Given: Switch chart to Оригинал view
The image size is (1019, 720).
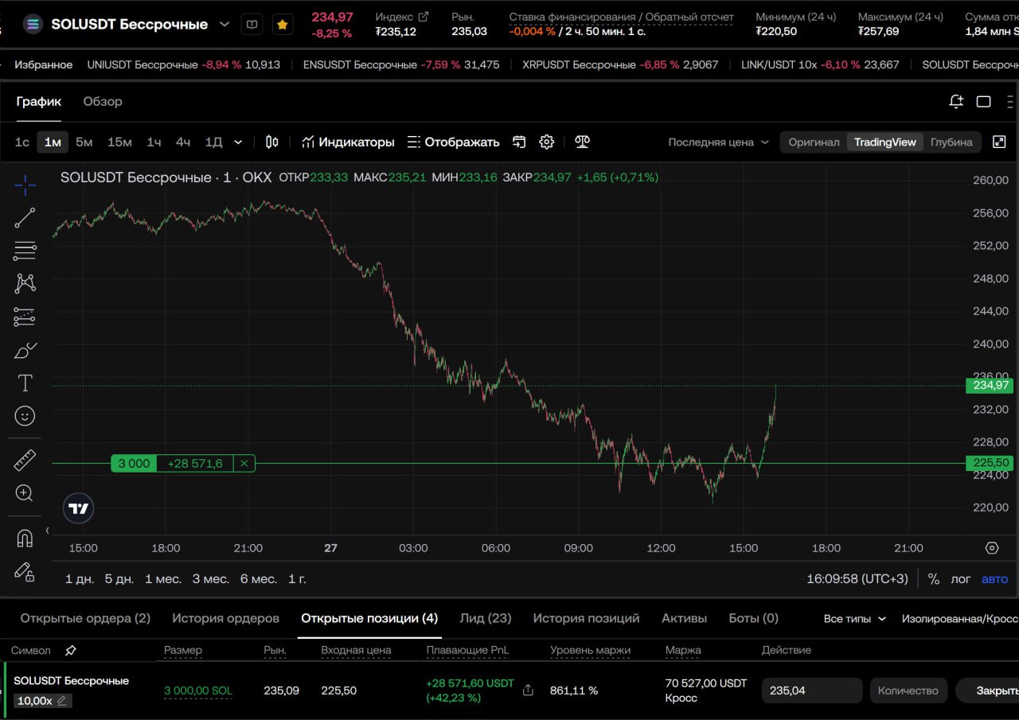Looking at the screenshot, I should pyautogui.click(x=814, y=142).
